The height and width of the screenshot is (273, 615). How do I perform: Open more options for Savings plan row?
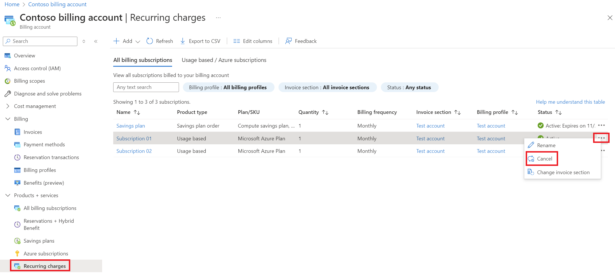(x=601, y=125)
